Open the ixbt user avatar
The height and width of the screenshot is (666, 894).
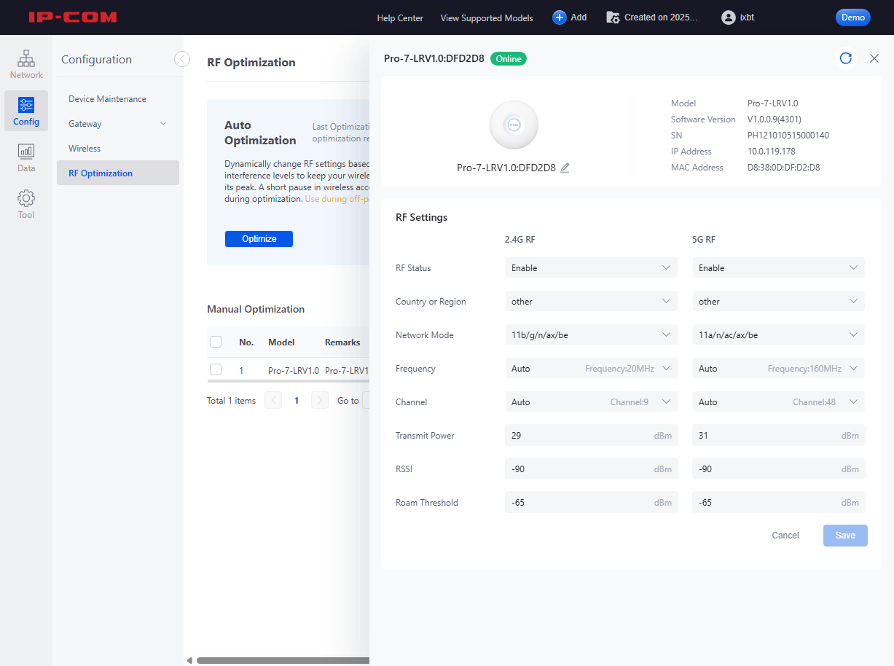click(728, 17)
